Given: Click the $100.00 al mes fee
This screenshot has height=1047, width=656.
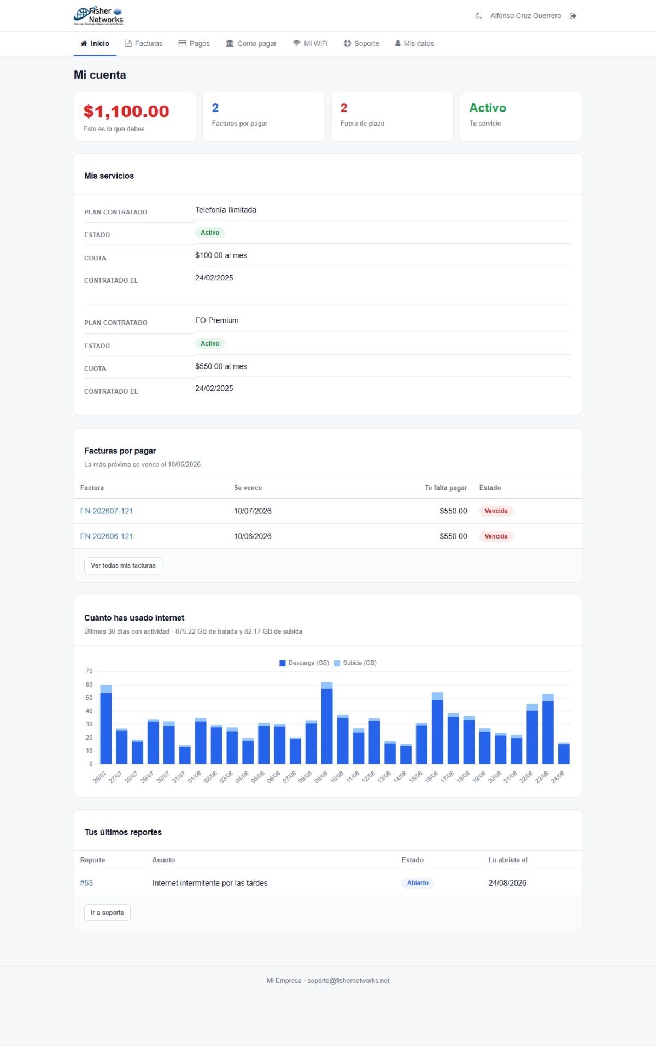Looking at the screenshot, I should click(221, 255).
